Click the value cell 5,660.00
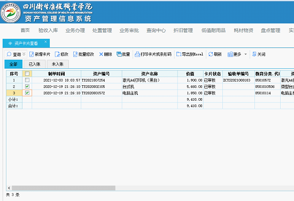 tap(190, 86)
